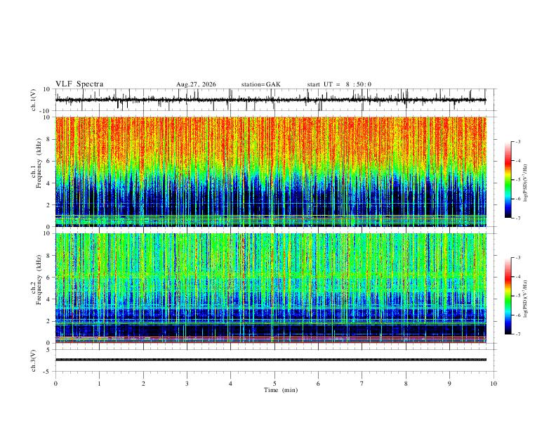Click the ch.2 Frequency (kHz) axis label
Image resolution: width=556 pixels, height=430 pixels.
tap(36, 280)
